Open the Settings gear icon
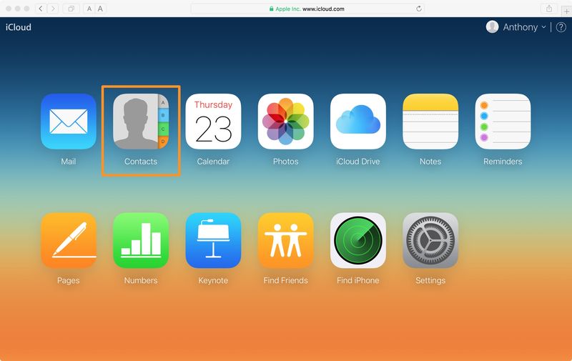Viewport: 572px width, 361px height. pyautogui.click(x=430, y=240)
